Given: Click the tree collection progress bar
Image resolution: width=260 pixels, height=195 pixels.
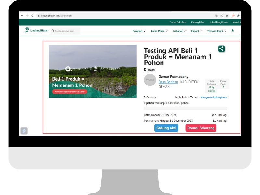Looking at the screenshot, I should (185, 108).
